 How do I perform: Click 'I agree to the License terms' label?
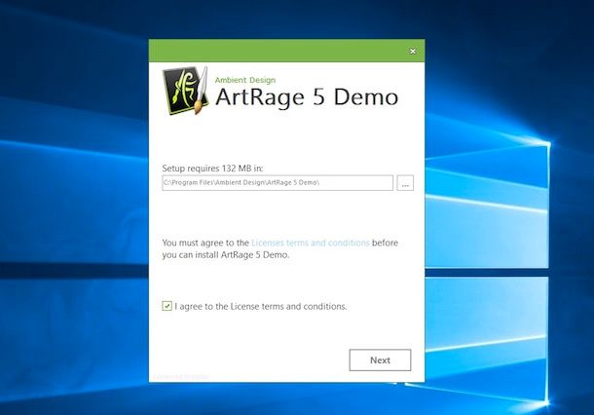261,306
